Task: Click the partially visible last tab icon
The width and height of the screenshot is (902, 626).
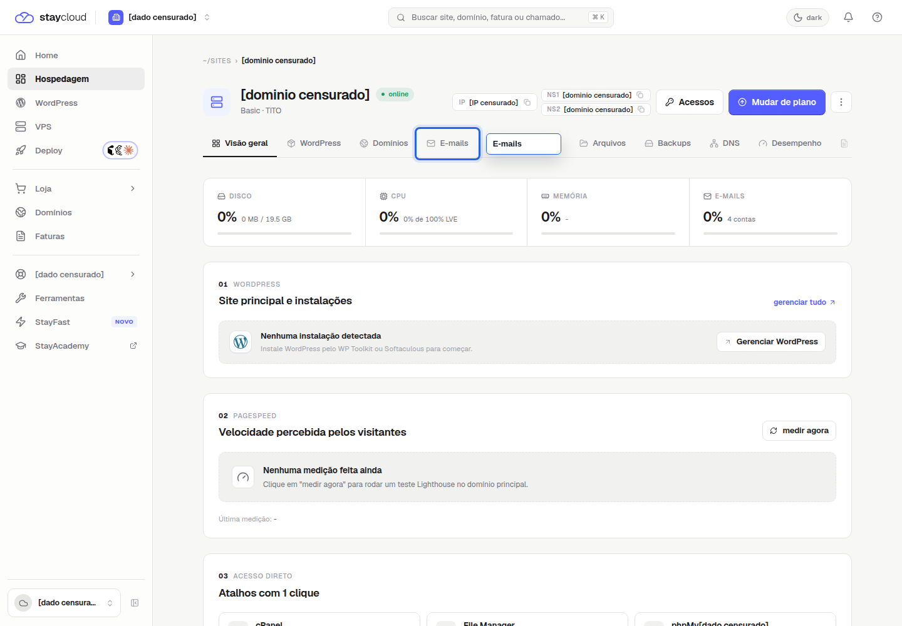Action: (x=844, y=143)
